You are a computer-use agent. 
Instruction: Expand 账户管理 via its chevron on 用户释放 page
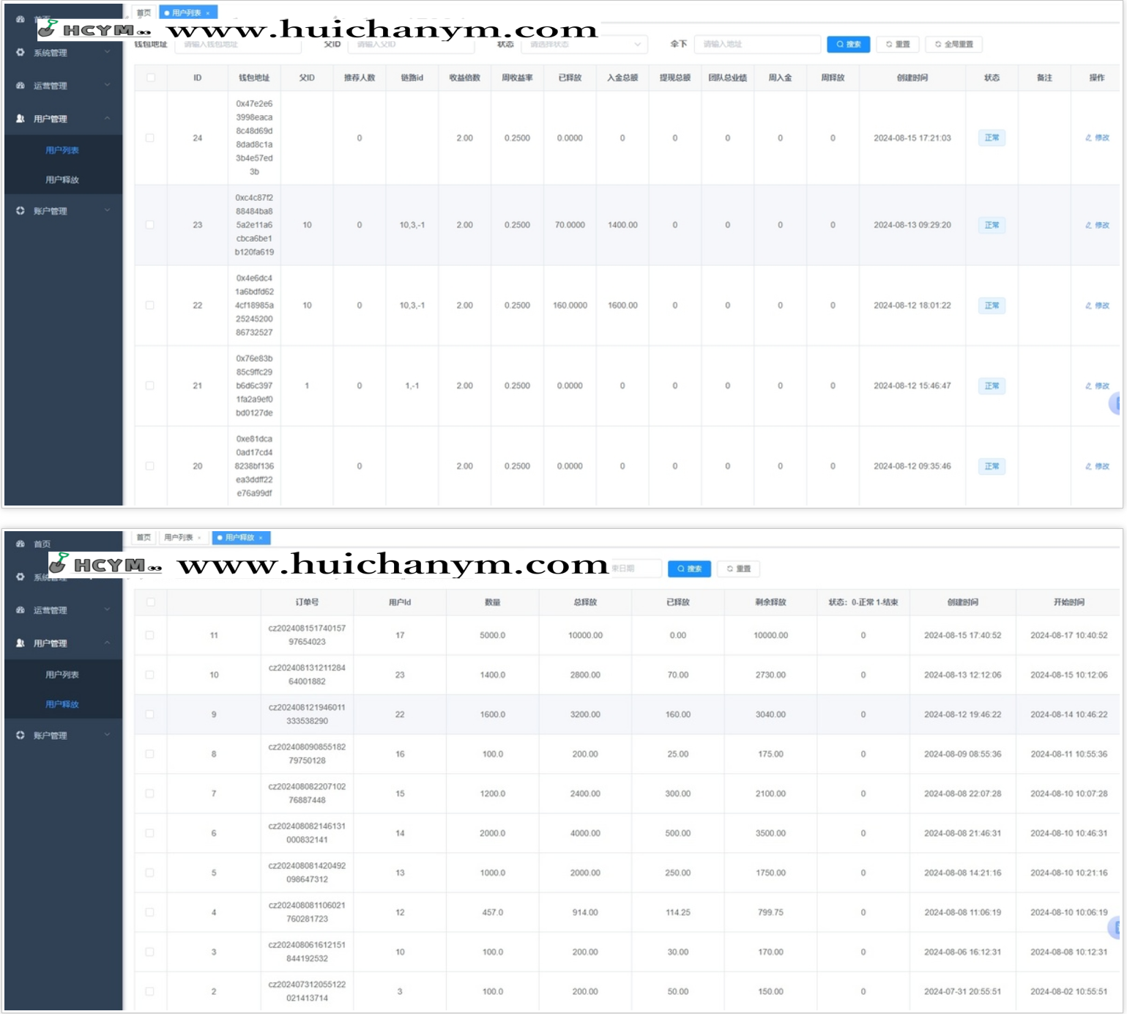coord(108,735)
